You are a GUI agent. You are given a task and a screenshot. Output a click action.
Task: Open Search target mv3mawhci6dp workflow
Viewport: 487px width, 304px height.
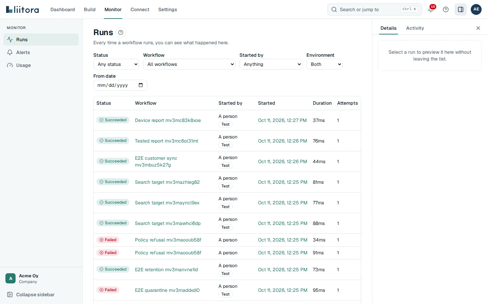tap(168, 223)
